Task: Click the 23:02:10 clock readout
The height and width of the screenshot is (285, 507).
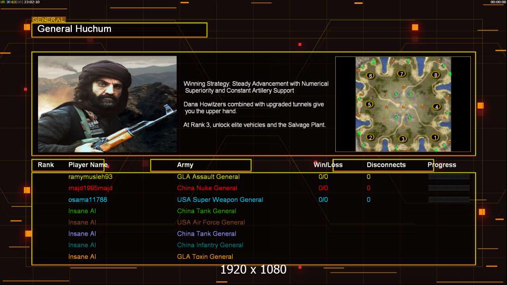Action: point(32,2)
